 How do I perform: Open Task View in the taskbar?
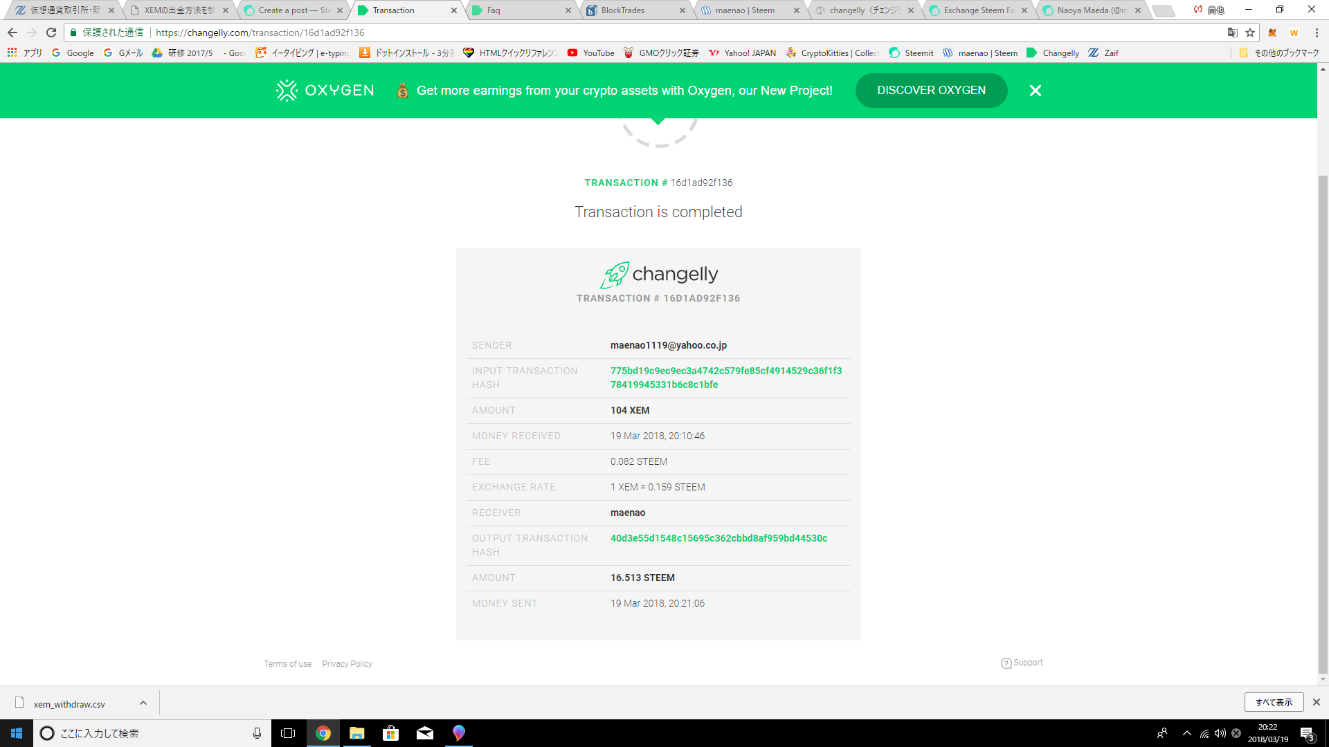[x=288, y=733]
